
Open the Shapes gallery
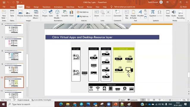coord(45,14)
